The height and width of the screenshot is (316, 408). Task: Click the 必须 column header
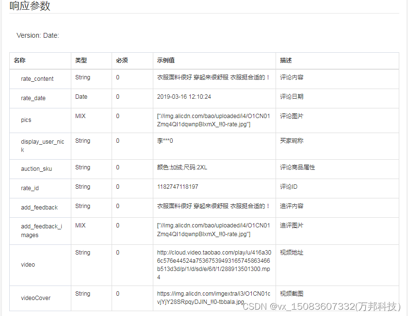(120, 60)
